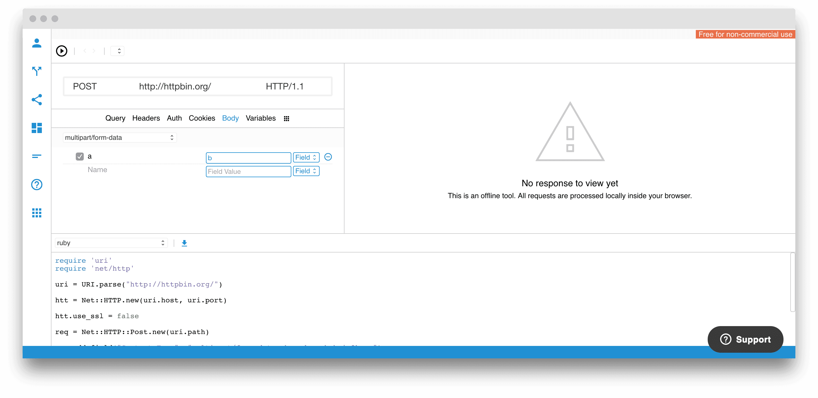Switch to the Variables tab
The width and height of the screenshot is (818, 398).
pos(261,118)
